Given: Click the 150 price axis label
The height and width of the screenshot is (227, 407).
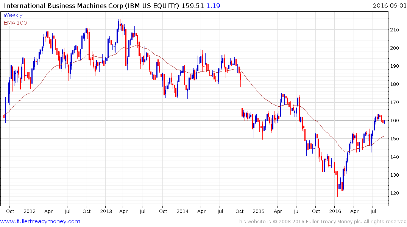Looking at the screenshot, I should pyautogui.click(x=395, y=138).
